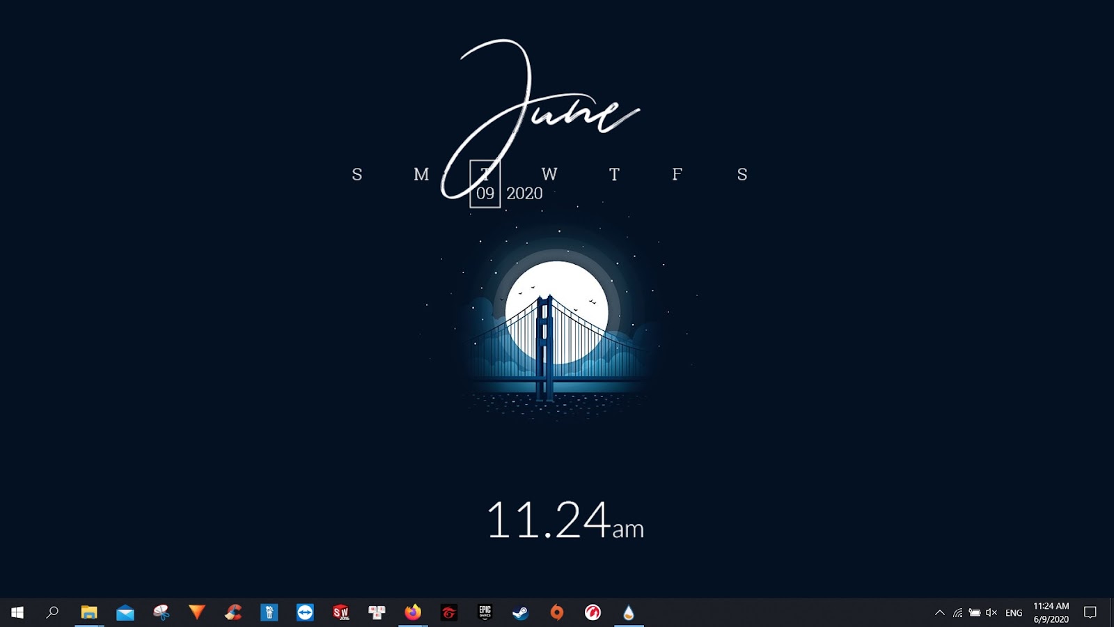Check battery status in tray

tap(975, 612)
